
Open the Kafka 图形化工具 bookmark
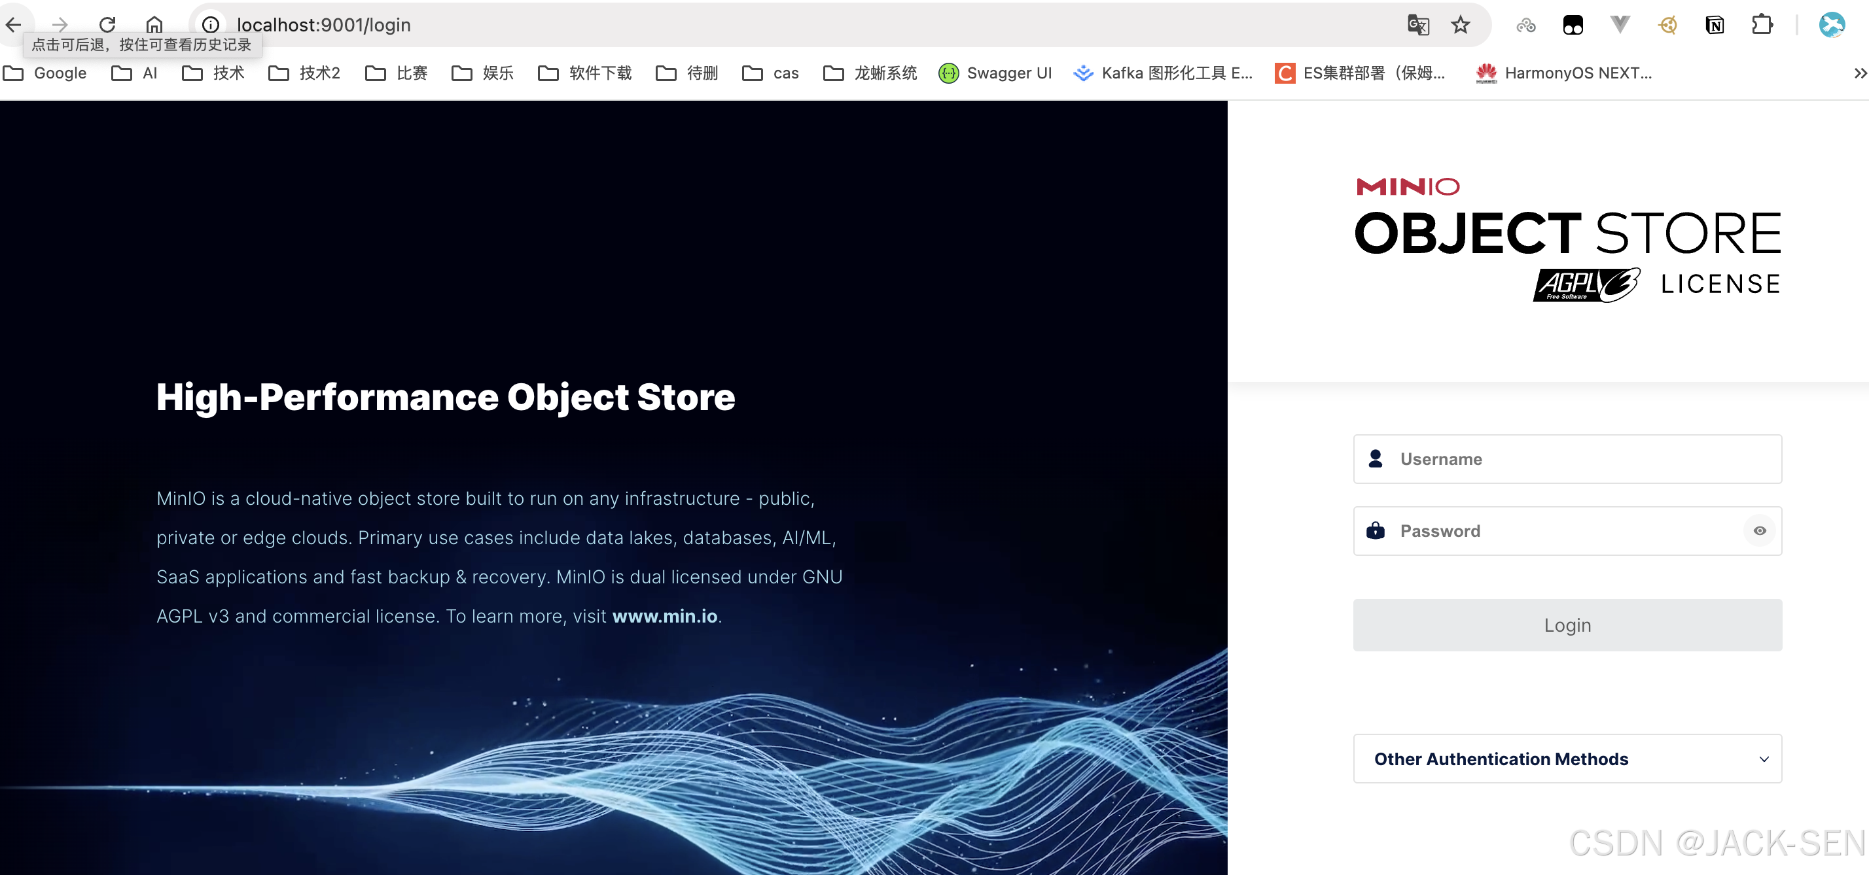pyautogui.click(x=1163, y=73)
